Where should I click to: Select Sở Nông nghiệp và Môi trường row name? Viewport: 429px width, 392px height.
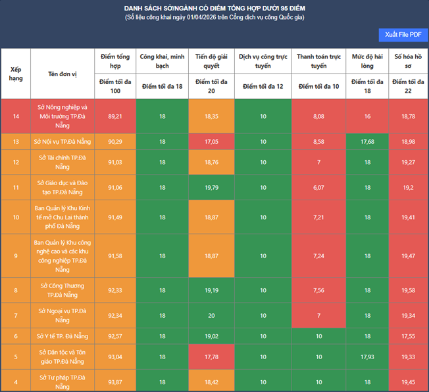(63, 116)
